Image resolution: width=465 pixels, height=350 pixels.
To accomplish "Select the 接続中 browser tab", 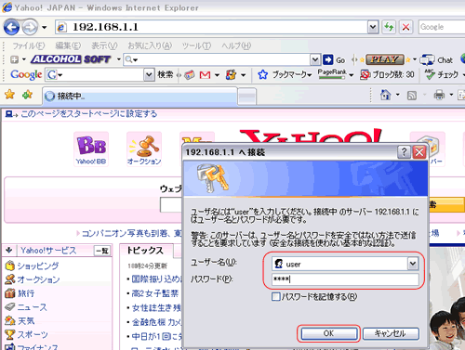I will [139, 96].
